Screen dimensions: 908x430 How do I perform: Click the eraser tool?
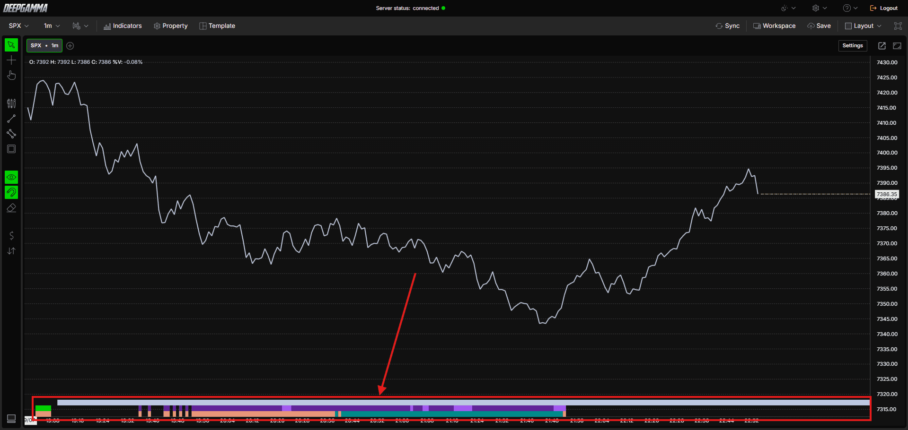pyautogui.click(x=11, y=208)
